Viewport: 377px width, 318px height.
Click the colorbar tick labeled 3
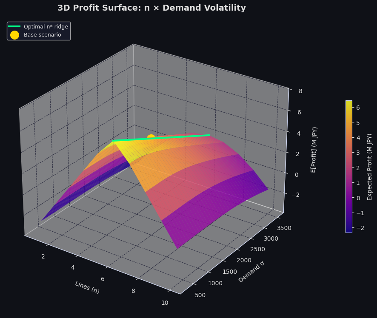coord(358,153)
